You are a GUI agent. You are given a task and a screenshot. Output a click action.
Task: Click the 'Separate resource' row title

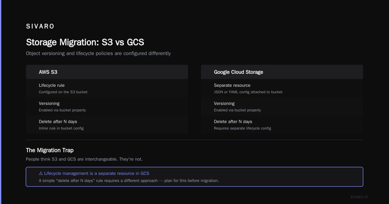(232, 85)
